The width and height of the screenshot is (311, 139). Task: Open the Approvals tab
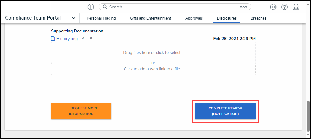pos(194,18)
